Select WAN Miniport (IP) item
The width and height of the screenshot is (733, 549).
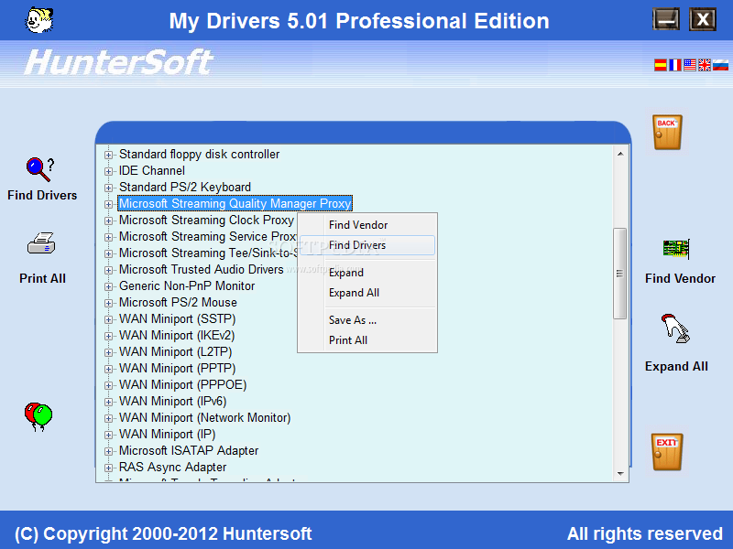click(x=167, y=434)
